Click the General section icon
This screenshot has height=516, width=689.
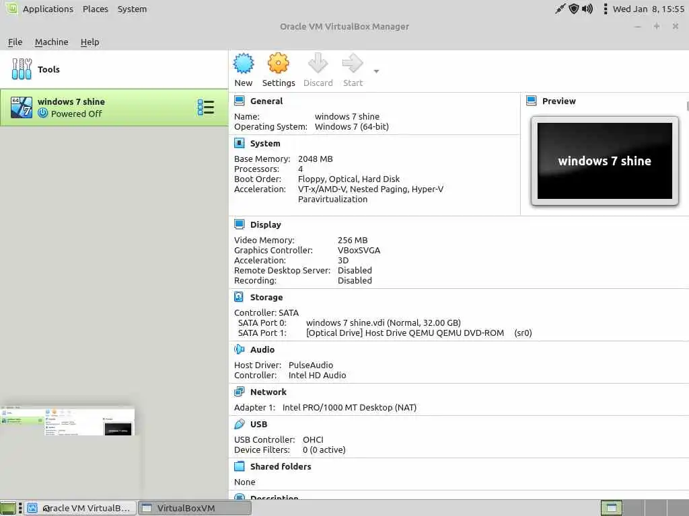pos(240,101)
